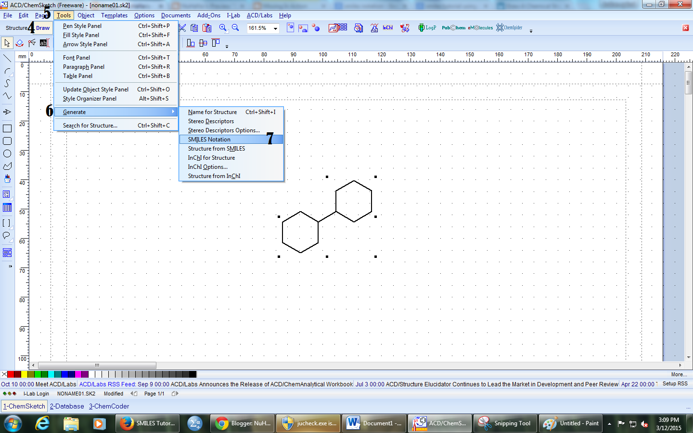
Task: Open Snipping Tool from the taskbar
Action: pos(504,423)
